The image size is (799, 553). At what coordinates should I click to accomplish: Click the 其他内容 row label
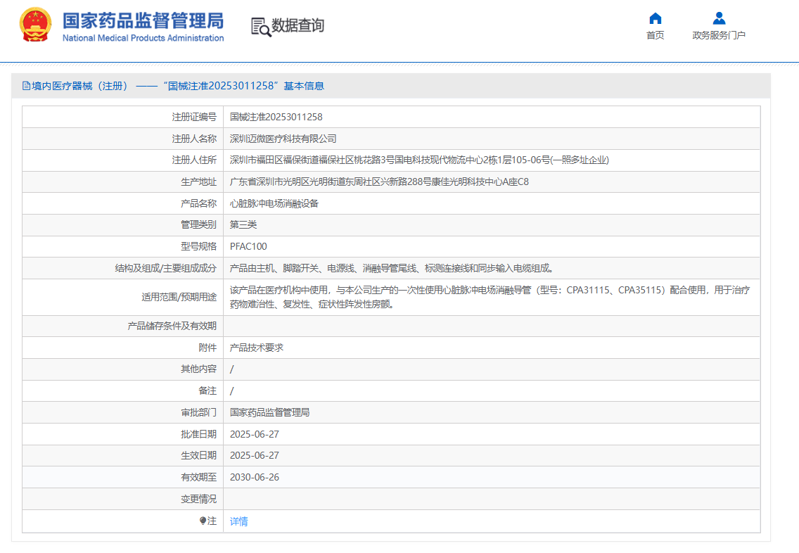199,369
